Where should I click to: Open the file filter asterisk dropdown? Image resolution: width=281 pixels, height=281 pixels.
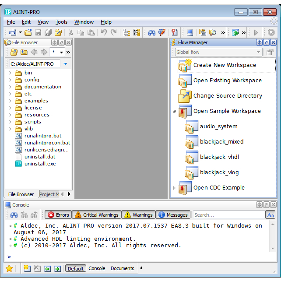[61, 53]
